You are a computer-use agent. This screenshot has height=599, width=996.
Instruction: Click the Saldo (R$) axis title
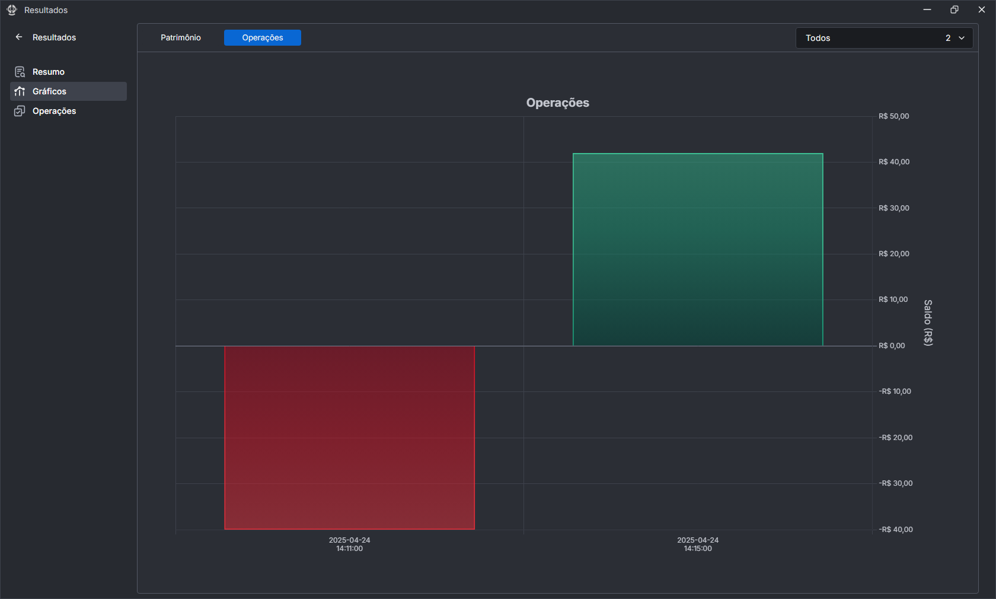928,323
